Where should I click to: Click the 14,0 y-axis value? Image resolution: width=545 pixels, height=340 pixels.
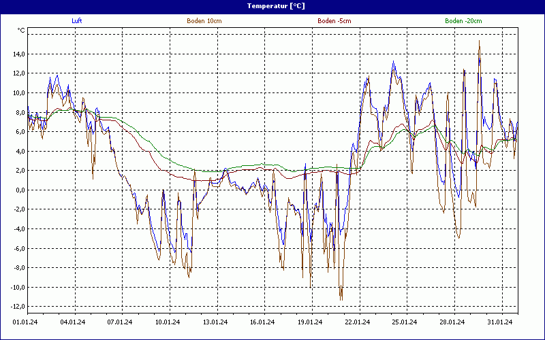[x=18, y=54]
